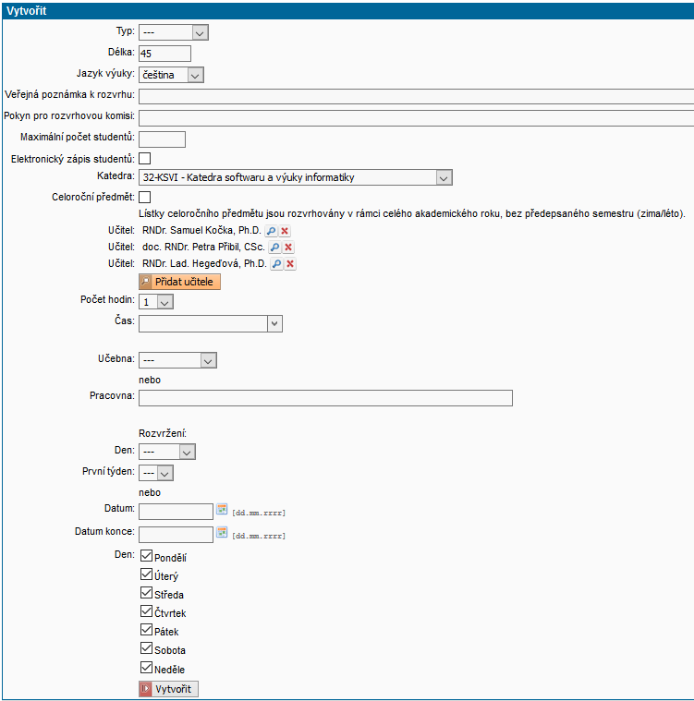Open the Typ dropdown

coord(174,32)
